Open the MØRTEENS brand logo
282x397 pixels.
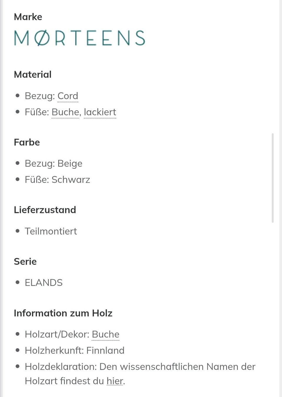click(x=79, y=38)
